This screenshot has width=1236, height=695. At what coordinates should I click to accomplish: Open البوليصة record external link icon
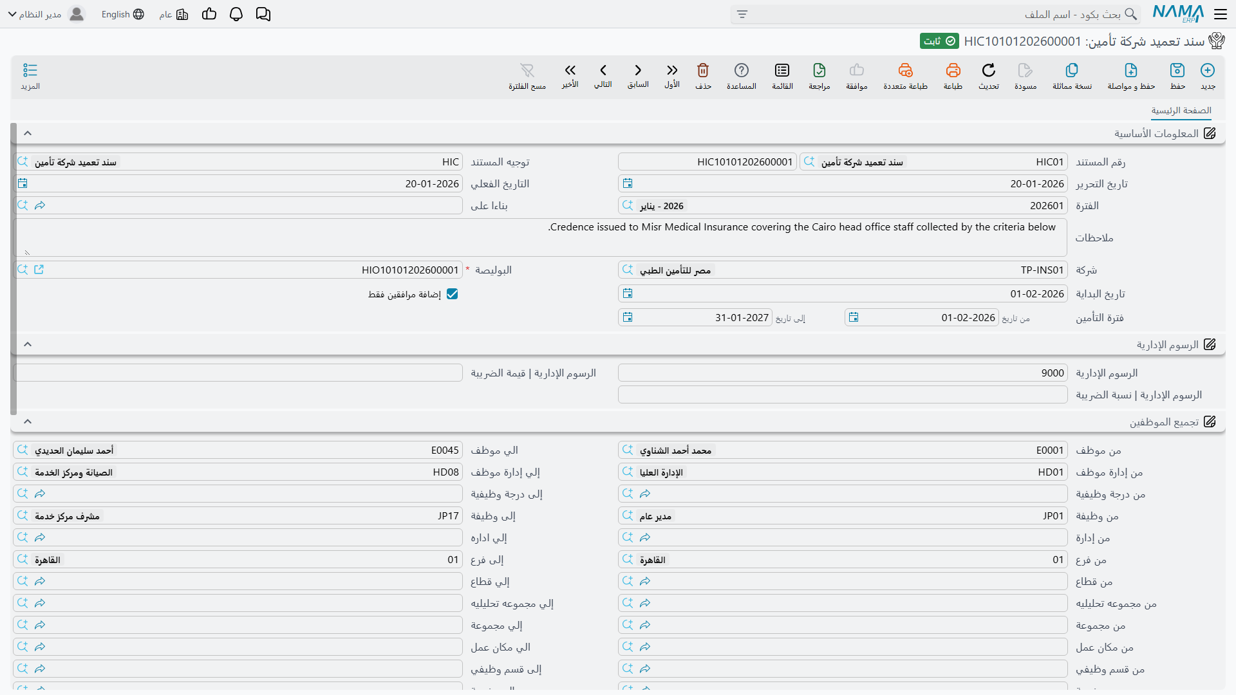coord(39,270)
